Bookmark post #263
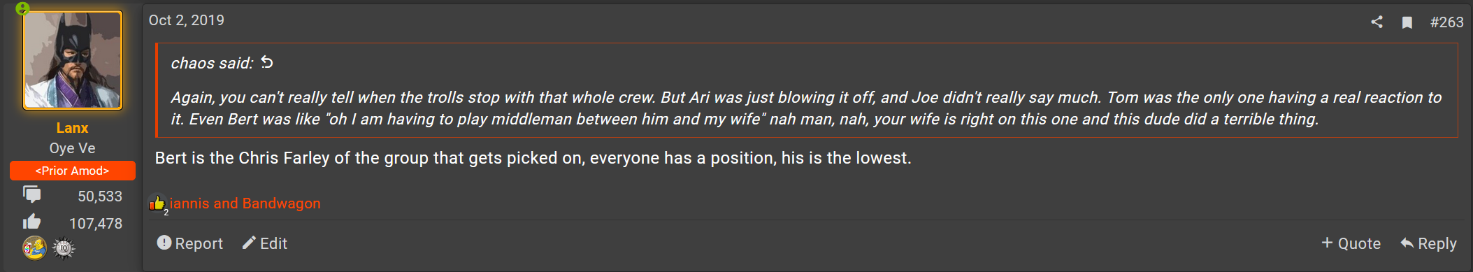This screenshot has height=272, width=1473. coord(1407,22)
